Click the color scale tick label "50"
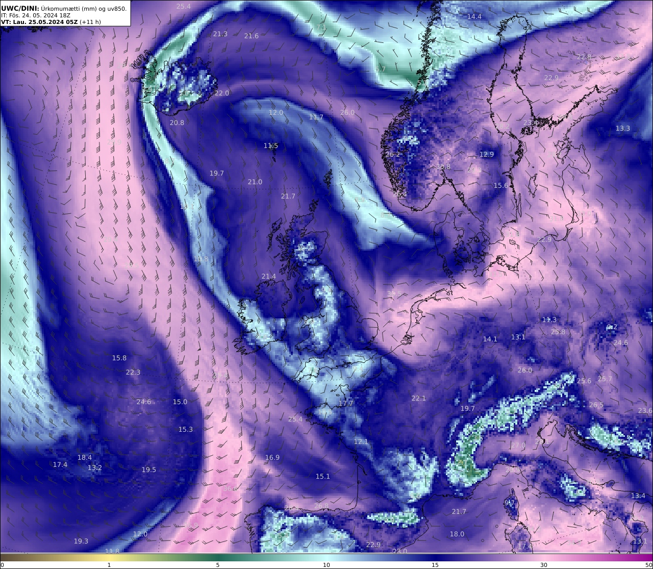653x569 pixels. coord(649,565)
